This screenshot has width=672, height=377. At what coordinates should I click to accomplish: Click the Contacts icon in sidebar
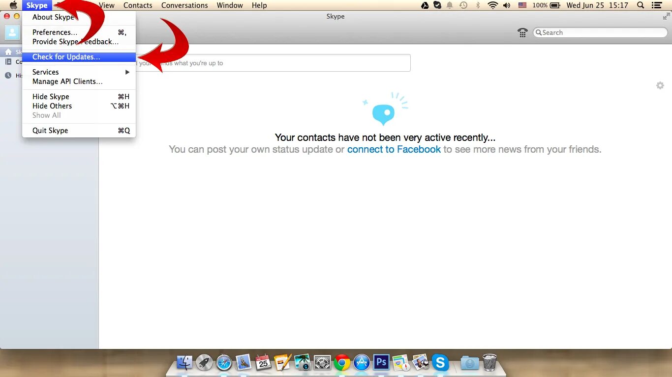[x=8, y=62]
